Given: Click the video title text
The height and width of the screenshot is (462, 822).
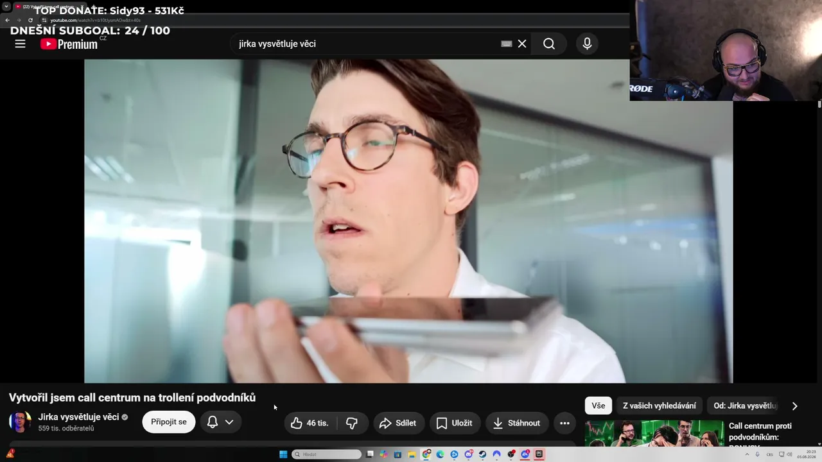Looking at the screenshot, I should click(x=132, y=397).
